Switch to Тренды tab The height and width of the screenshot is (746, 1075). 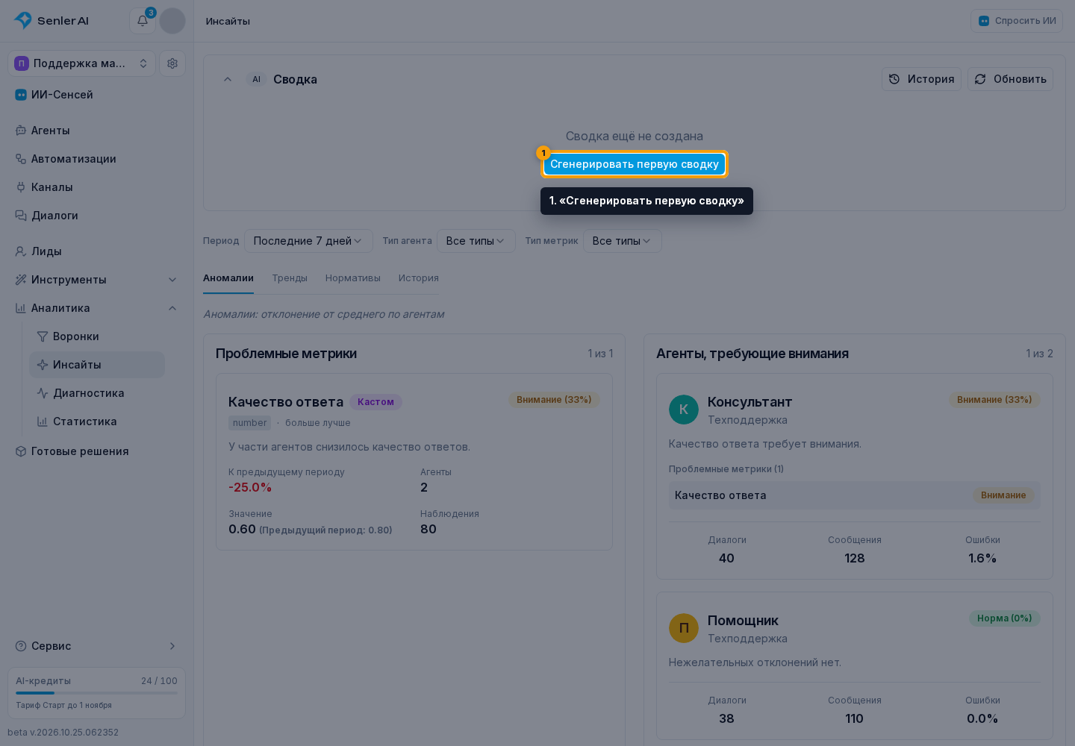pyautogui.click(x=290, y=278)
